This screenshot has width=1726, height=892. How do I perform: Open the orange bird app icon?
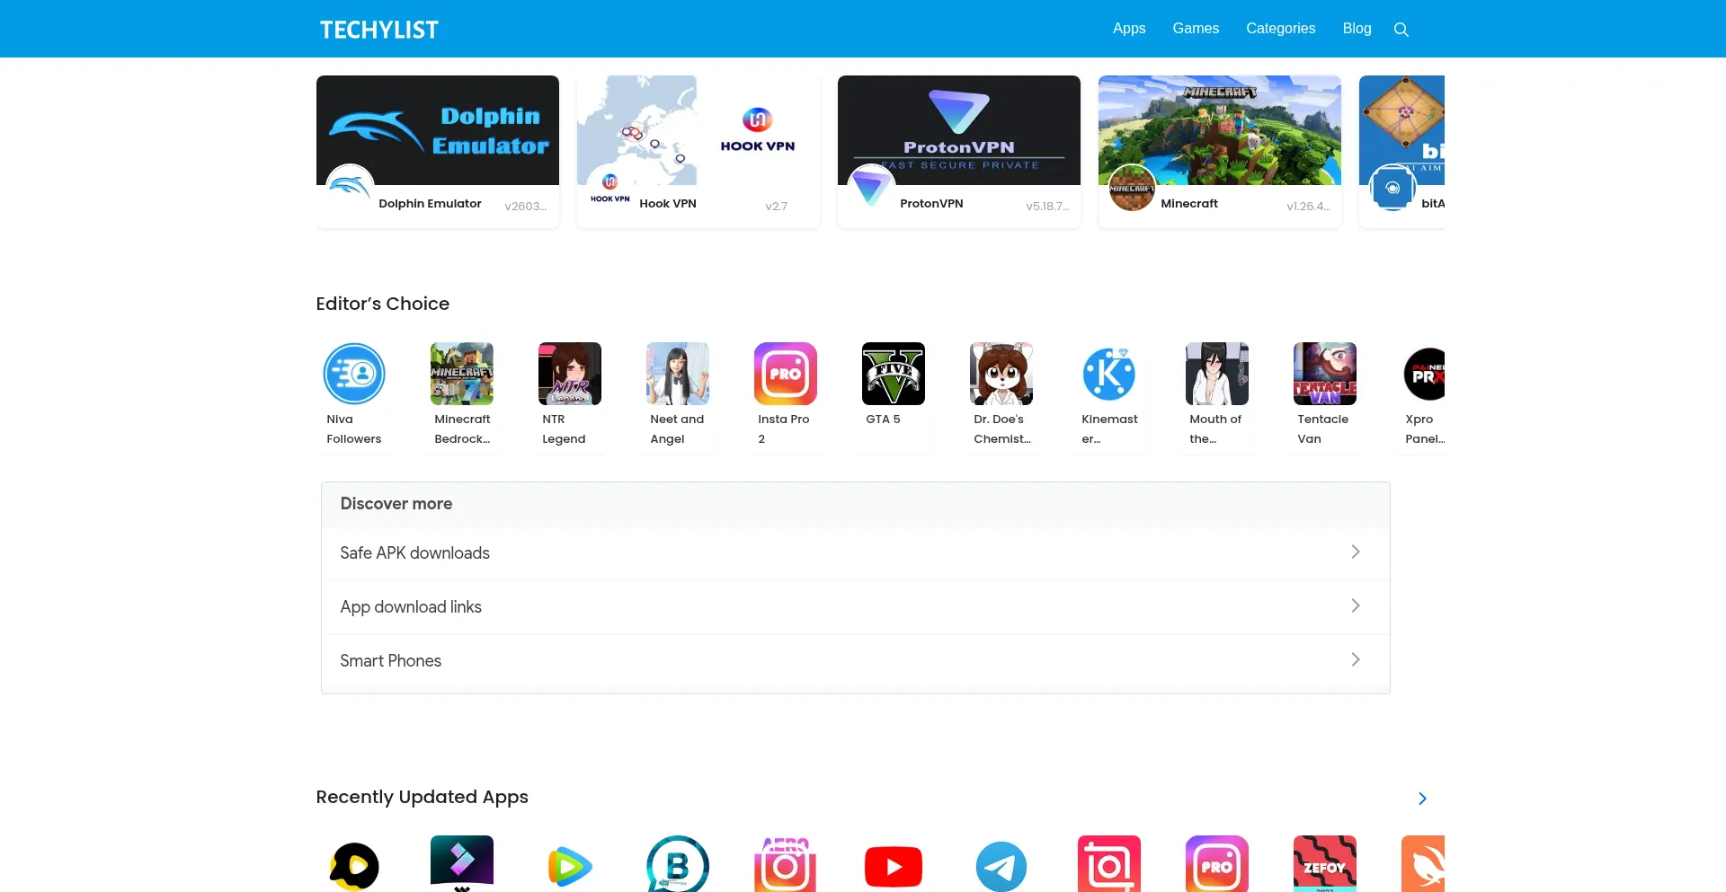point(1424,864)
